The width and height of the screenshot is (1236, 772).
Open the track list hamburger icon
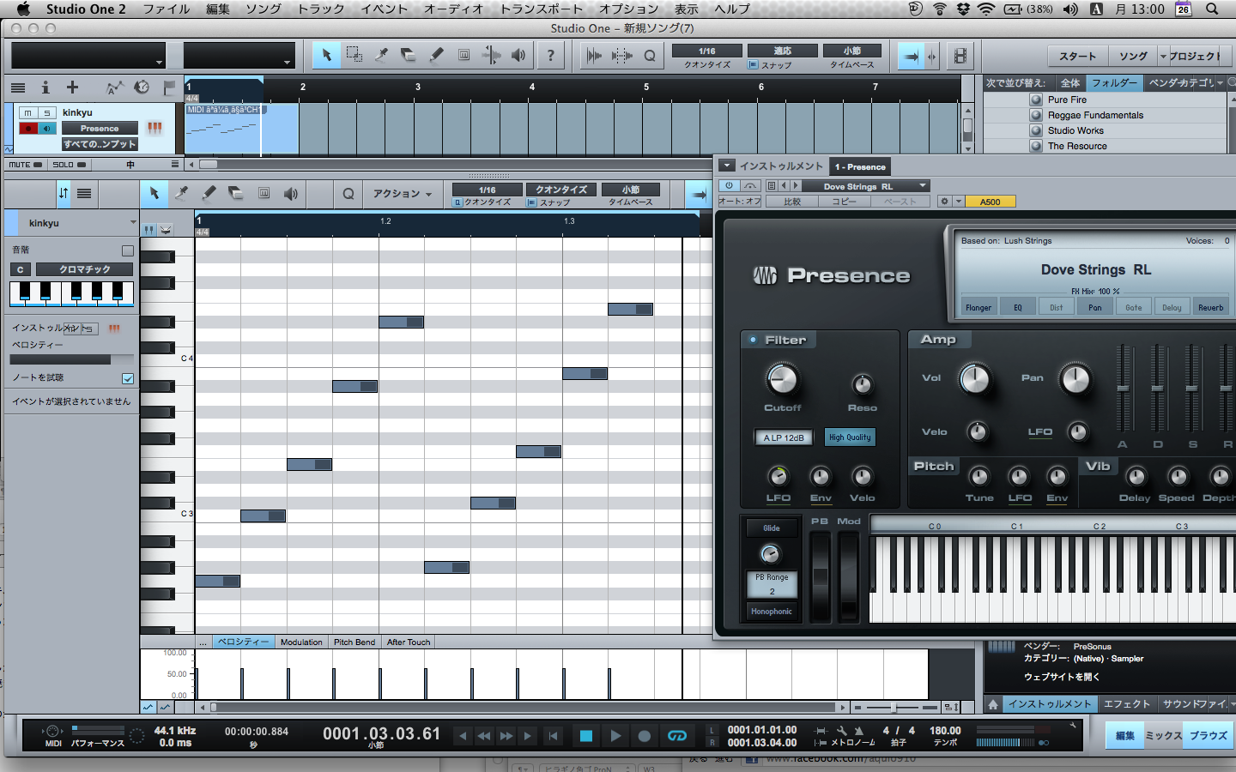[17, 87]
